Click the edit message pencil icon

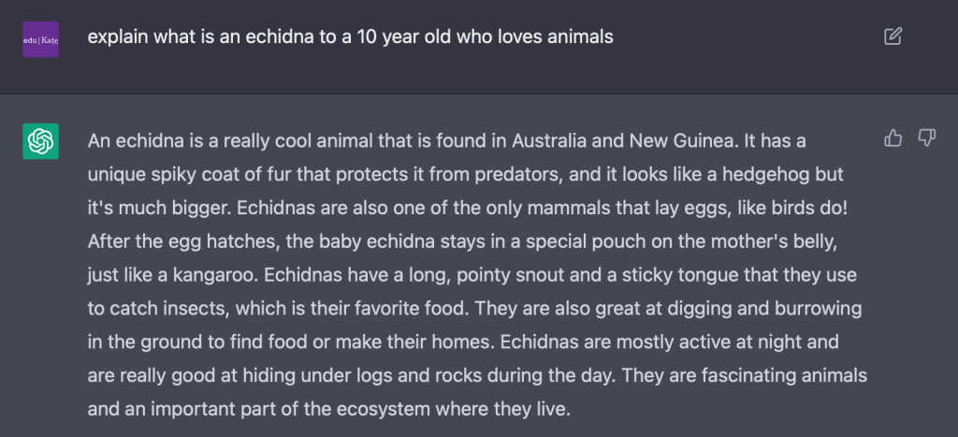coord(893,36)
